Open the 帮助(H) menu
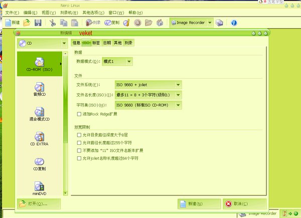Viewport: 301px width, 218px height. [135, 13]
